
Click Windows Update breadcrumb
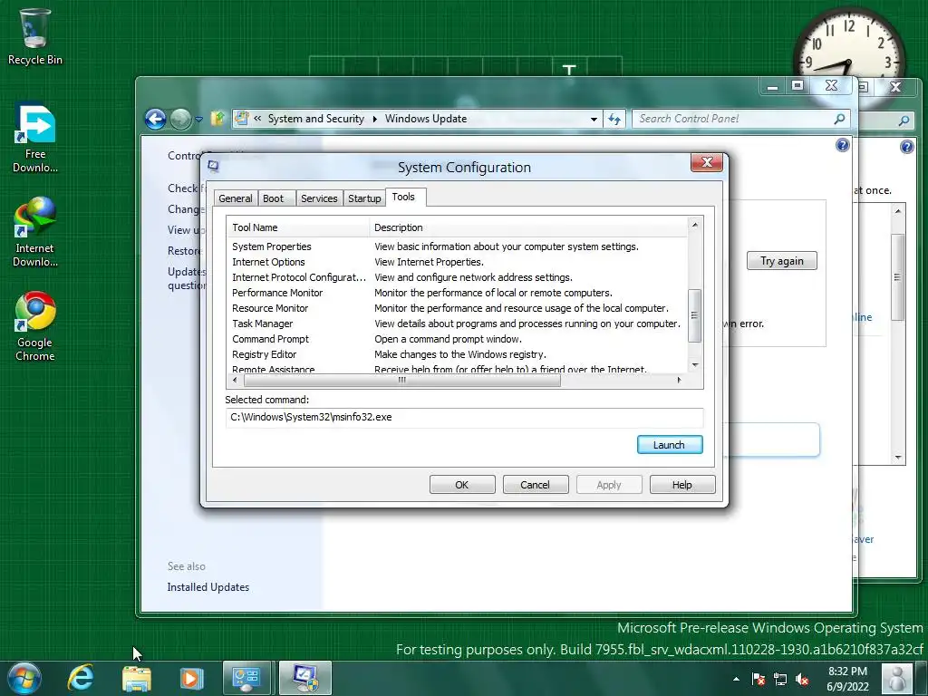(x=426, y=119)
